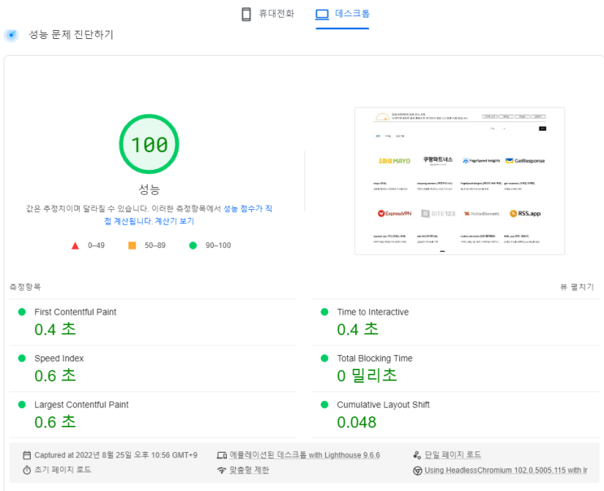604x491 pixels.
Task: Click the First Contentful Paint metric label
Action: [x=75, y=312]
